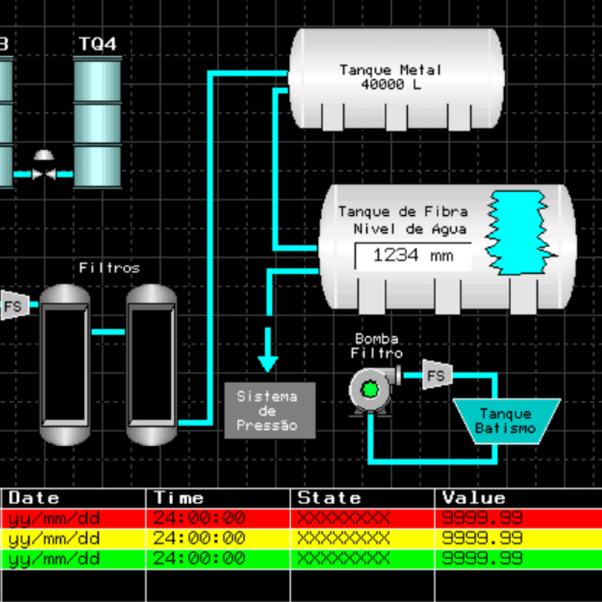Click the Bomba Filtro label

(x=377, y=346)
